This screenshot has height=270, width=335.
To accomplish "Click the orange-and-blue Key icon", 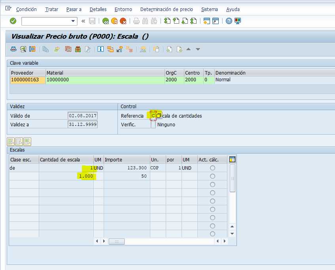I will 32,49.
